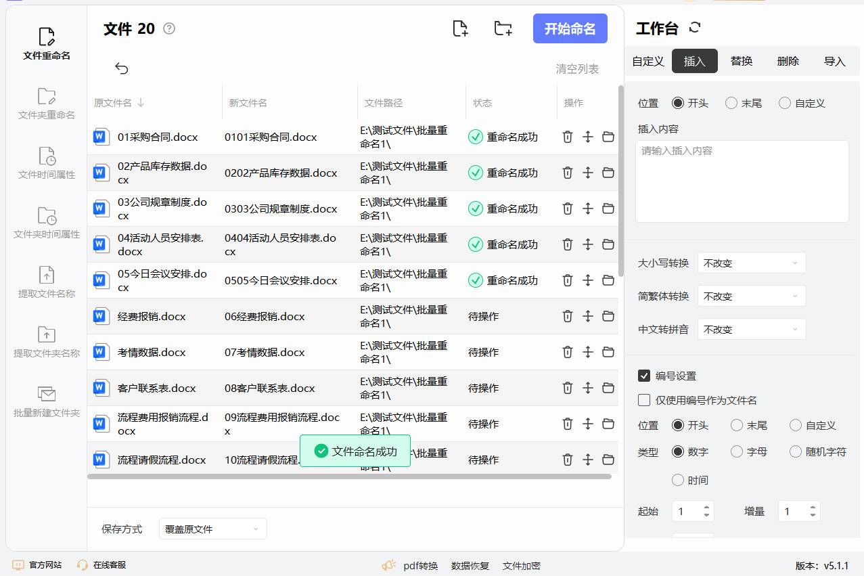Switch to the 删除 tab
Viewport: 864px width, 576px height.
(788, 61)
